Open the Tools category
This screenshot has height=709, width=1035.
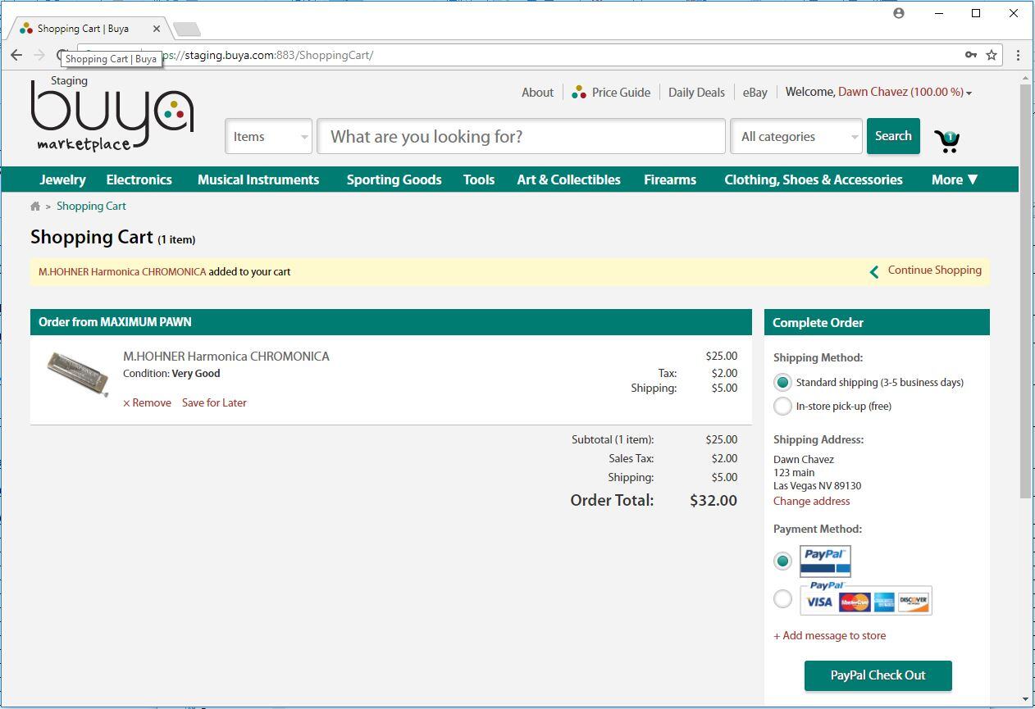coord(479,180)
